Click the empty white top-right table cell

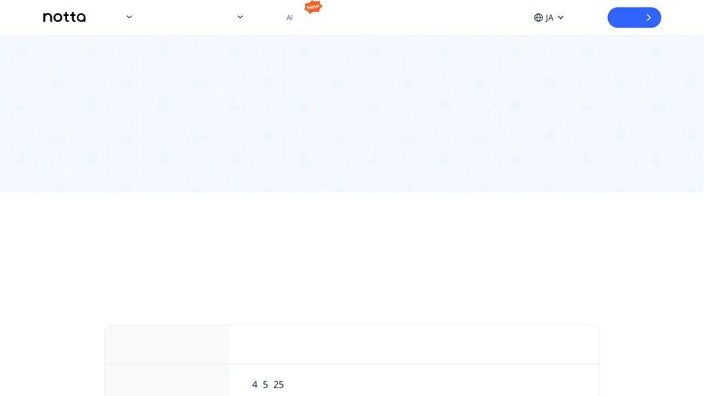(x=413, y=345)
